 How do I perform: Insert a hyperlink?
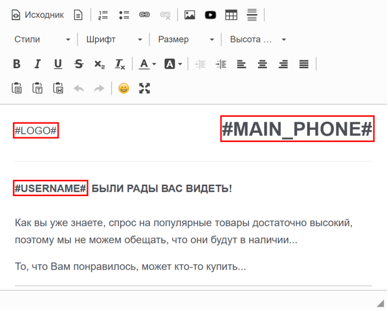pyautogui.click(x=145, y=15)
